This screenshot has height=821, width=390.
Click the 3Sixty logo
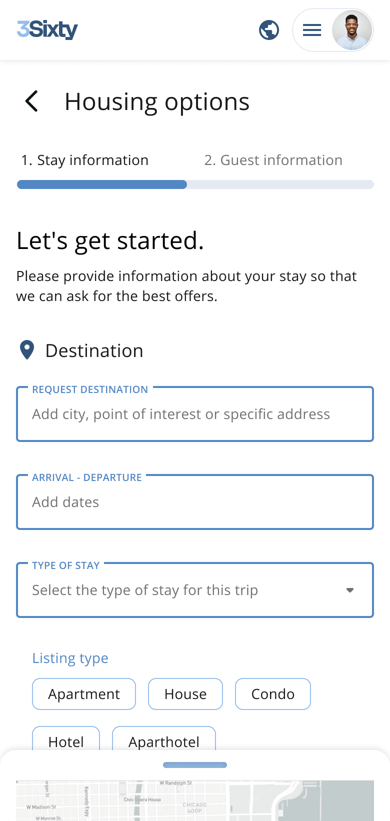[47, 30]
